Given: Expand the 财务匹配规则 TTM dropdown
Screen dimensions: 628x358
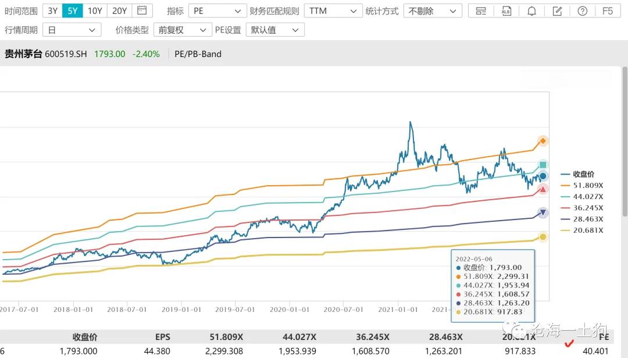Looking at the screenshot, I should 333,11.
